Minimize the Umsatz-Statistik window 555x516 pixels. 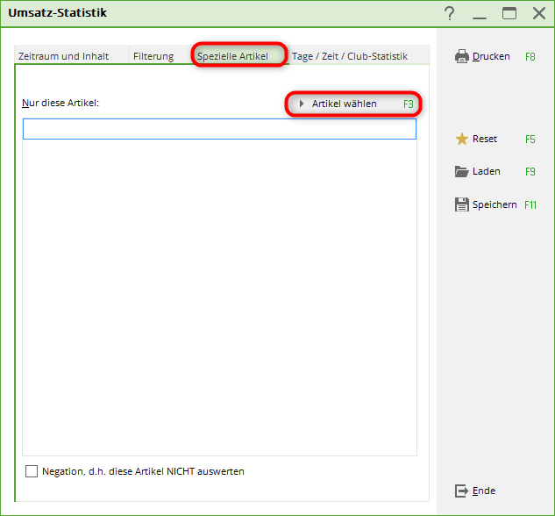coord(480,13)
